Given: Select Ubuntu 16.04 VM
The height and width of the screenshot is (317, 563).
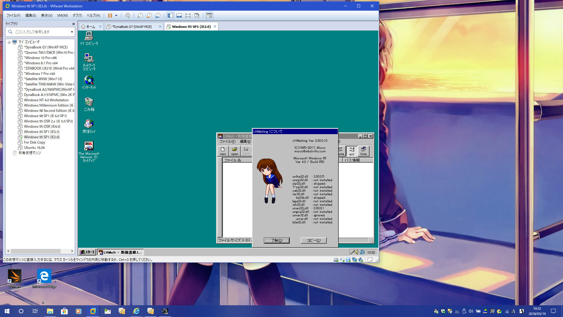Looking at the screenshot, I should click(x=31, y=148).
